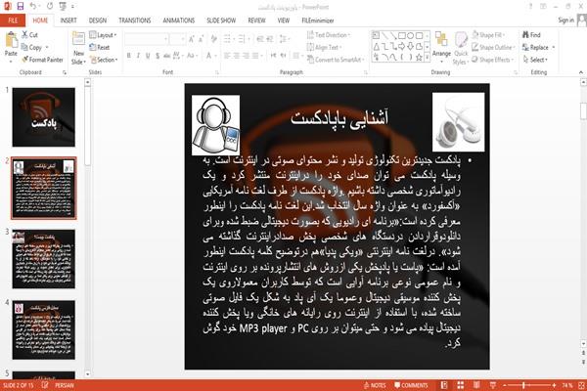Switch to Slide Sorter view icon
Viewport: 587px width, 391px height.
[x=461, y=385]
